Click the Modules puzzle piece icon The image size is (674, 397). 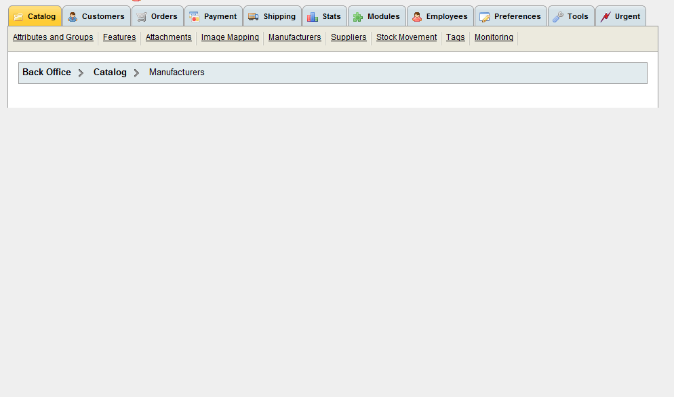[357, 17]
